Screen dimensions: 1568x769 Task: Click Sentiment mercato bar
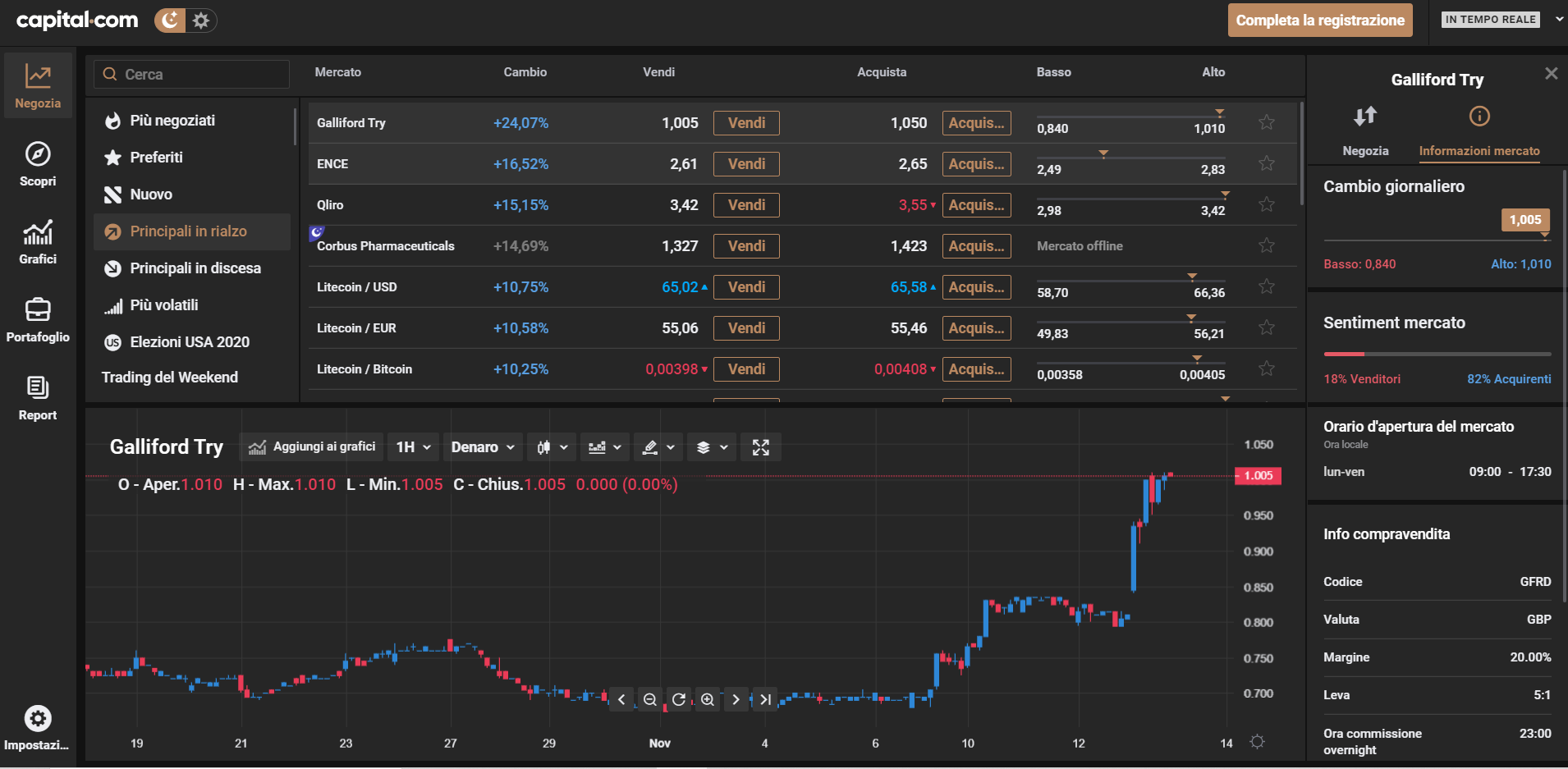1437,354
